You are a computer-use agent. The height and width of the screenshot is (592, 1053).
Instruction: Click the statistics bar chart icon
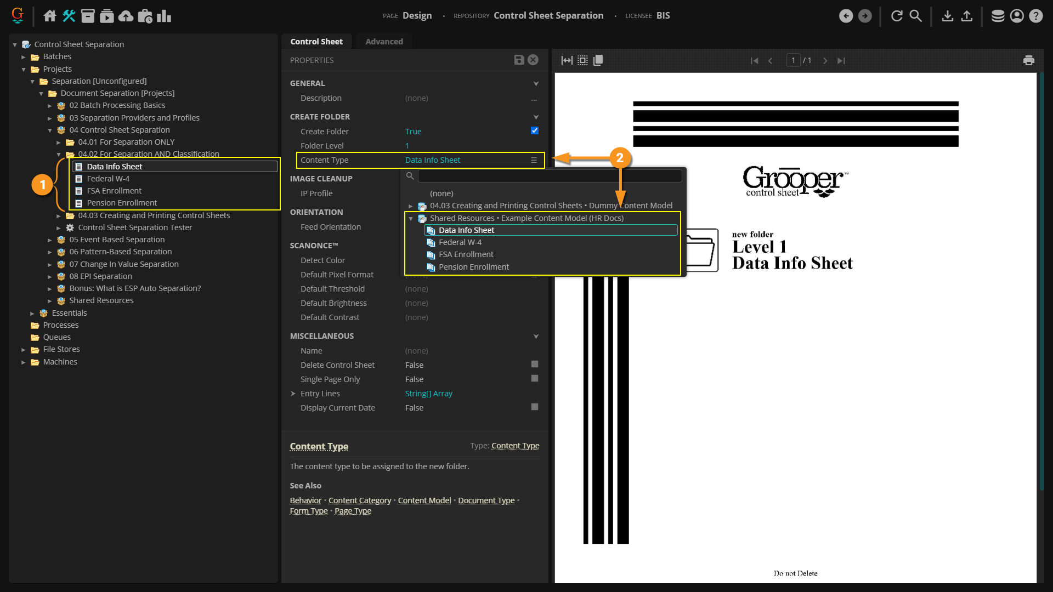click(164, 16)
